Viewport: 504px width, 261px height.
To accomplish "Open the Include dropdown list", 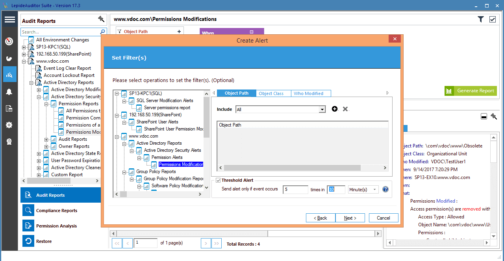I will tap(322, 110).
